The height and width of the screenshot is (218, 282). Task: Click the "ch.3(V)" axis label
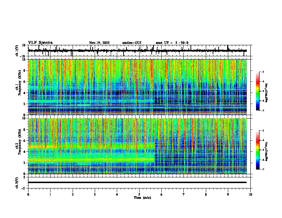17,183
